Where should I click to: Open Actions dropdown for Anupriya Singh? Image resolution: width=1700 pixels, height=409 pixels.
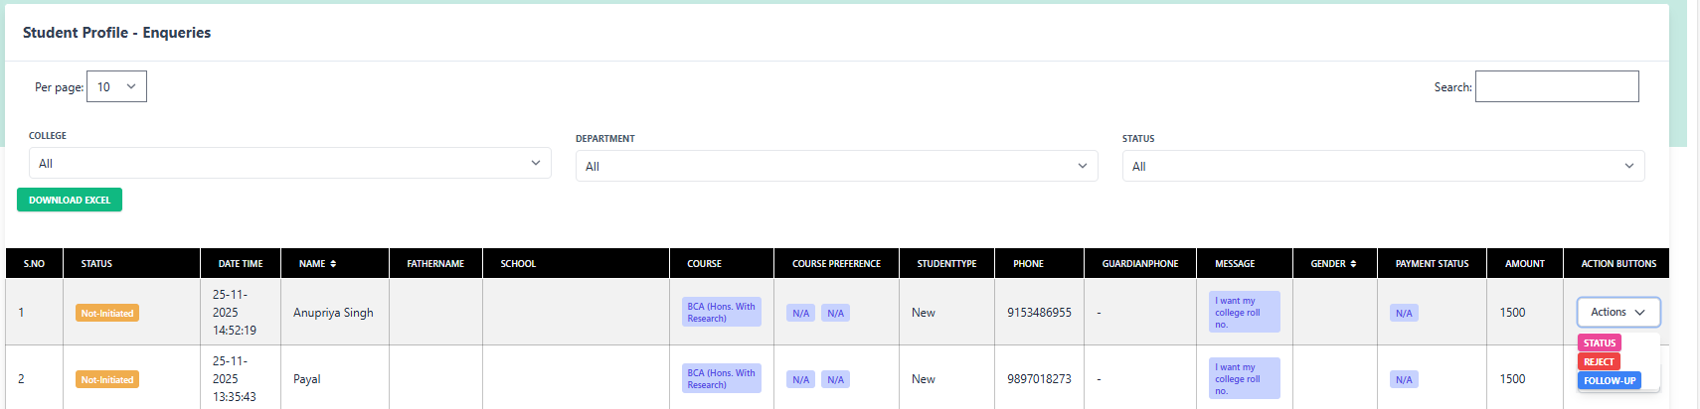(1618, 312)
